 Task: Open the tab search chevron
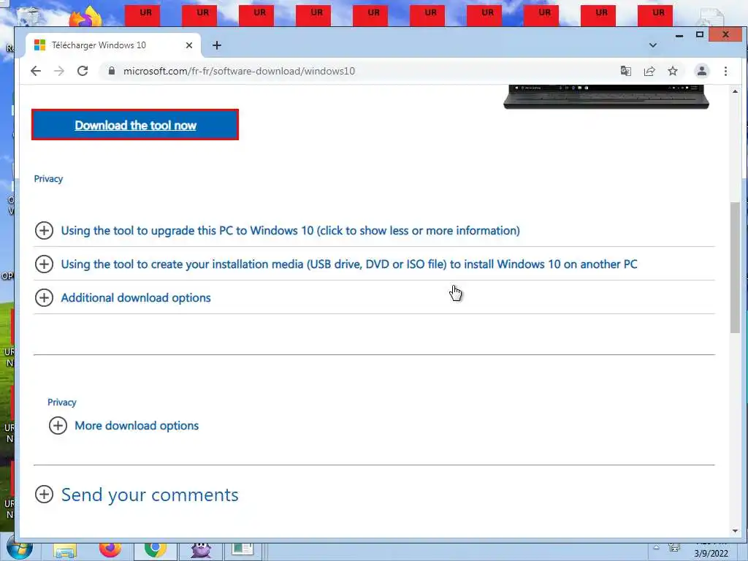652,45
